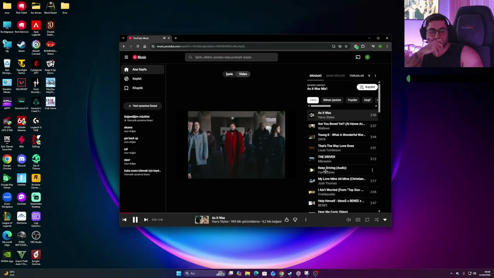Open the get back up playlist
This screenshot has width=494, height=278.
point(143,140)
